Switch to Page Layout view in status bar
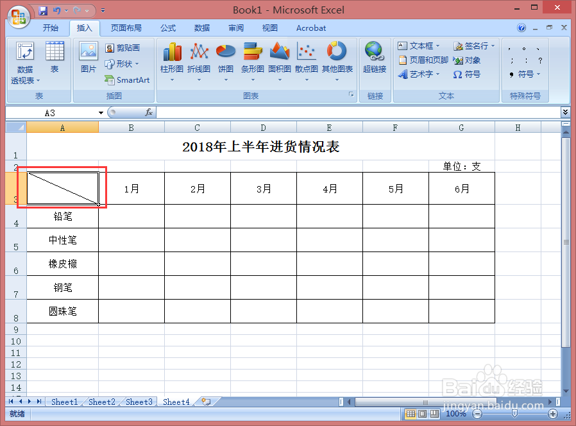Viewport: 576px width, 426px height. (x=423, y=414)
